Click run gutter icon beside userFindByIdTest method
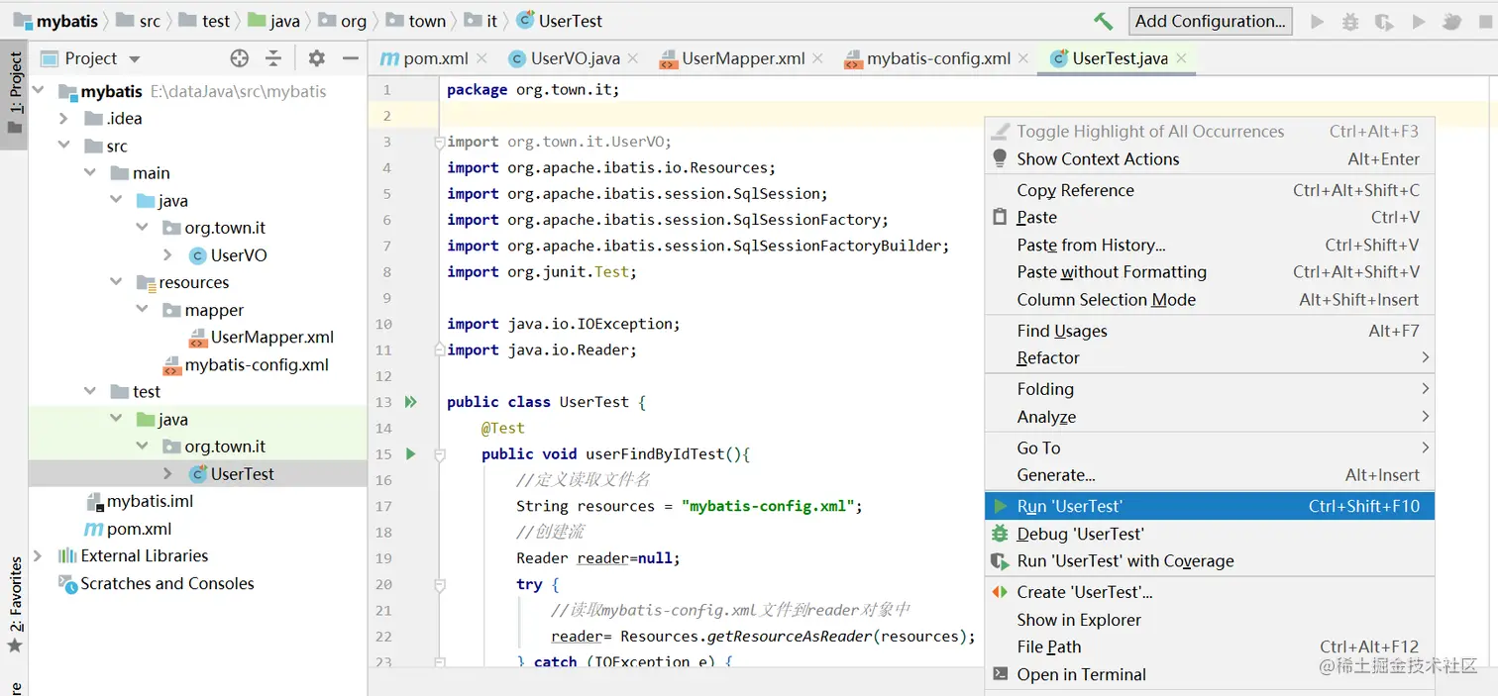The height and width of the screenshot is (696, 1498). click(410, 454)
